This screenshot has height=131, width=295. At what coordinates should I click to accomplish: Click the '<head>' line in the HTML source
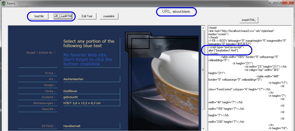tap(213, 28)
